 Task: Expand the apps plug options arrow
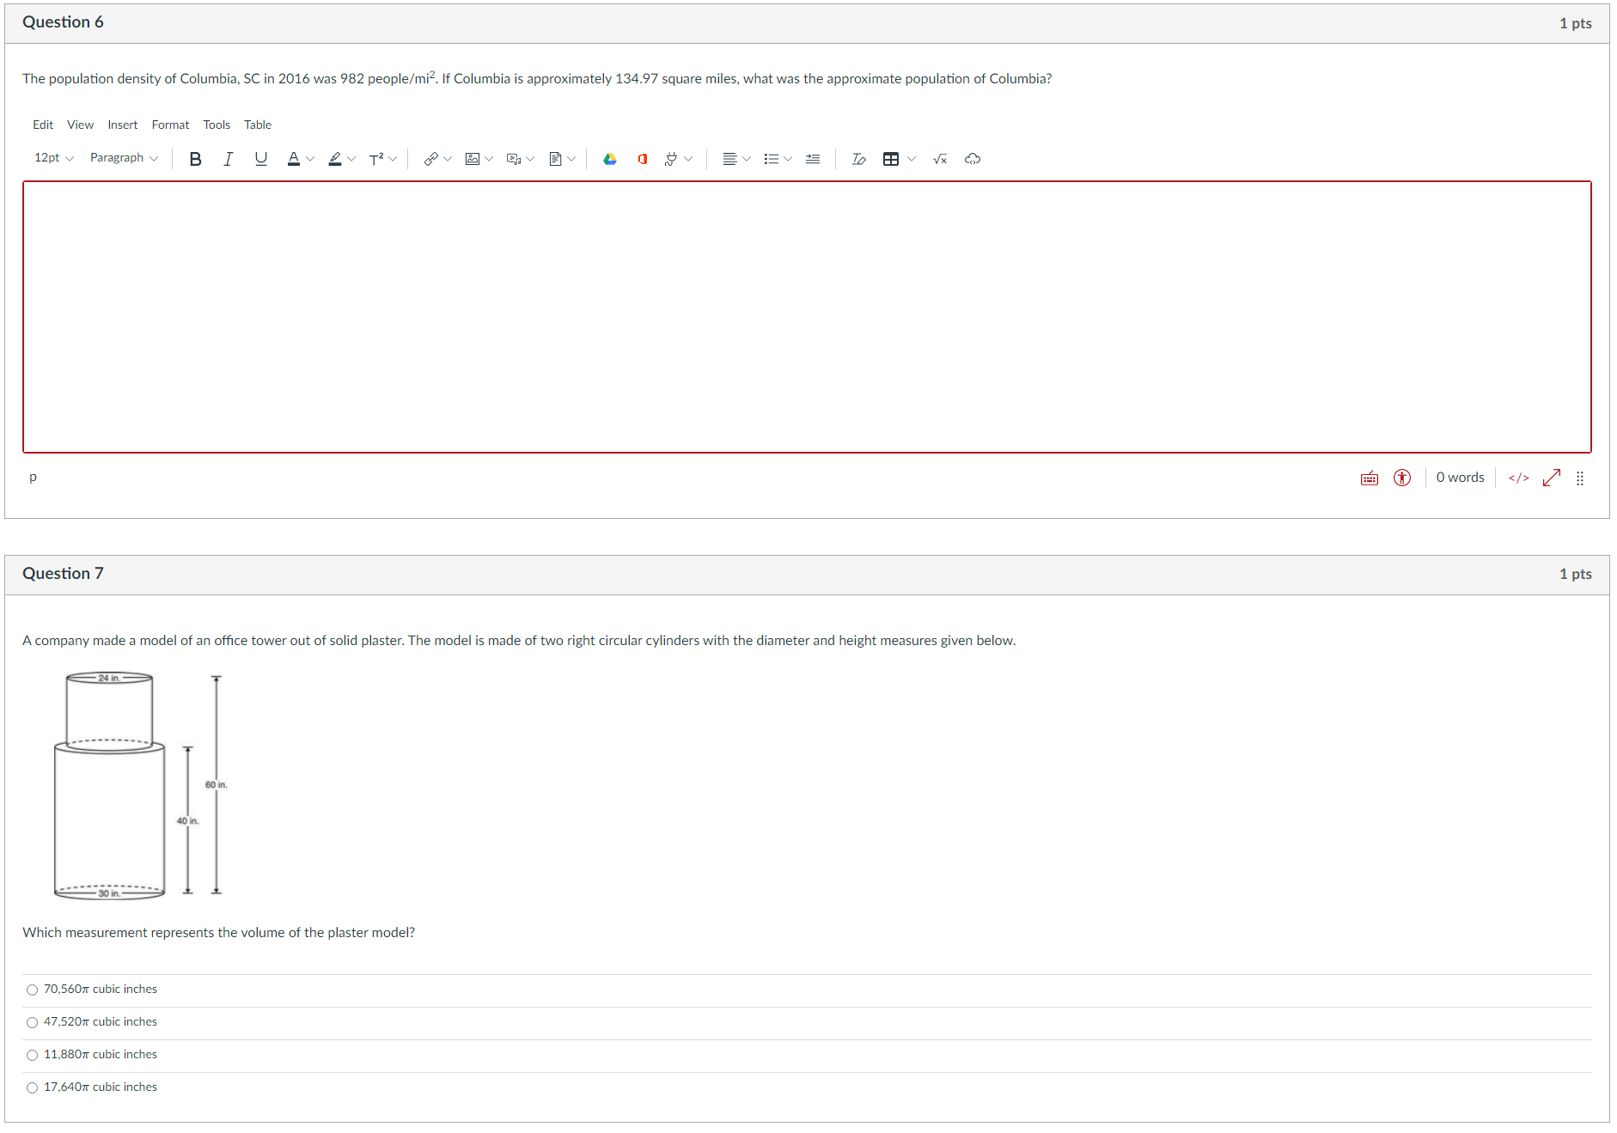[x=688, y=159]
